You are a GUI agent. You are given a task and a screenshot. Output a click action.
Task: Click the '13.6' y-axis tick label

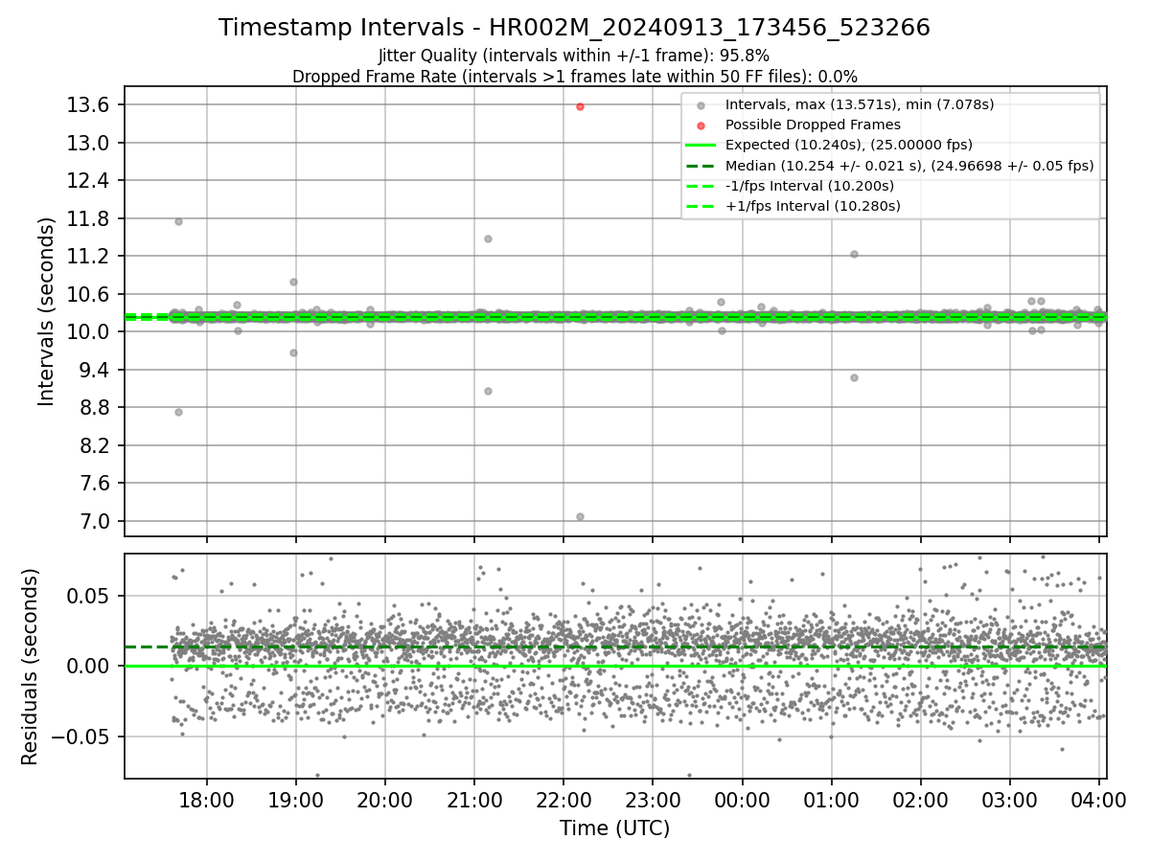point(89,105)
